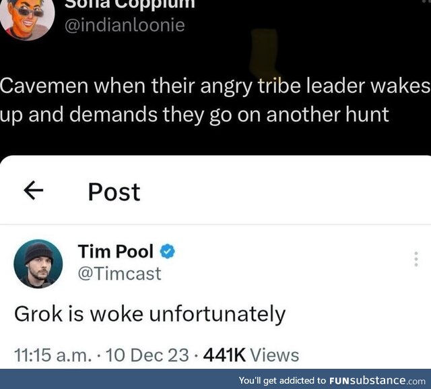The height and width of the screenshot is (389, 431).
Task: Visit the Tim Pool display name link
Action: 116,251
